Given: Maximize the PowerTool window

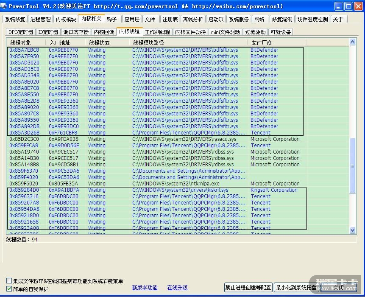Looking at the screenshot, I should click(348, 6).
